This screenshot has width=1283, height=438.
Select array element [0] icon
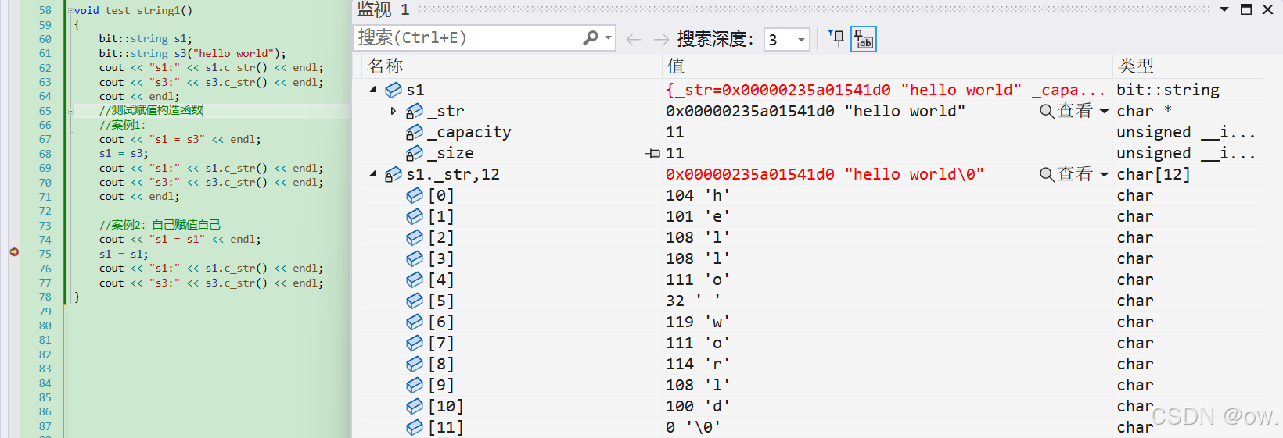click(x=415, y=195)
